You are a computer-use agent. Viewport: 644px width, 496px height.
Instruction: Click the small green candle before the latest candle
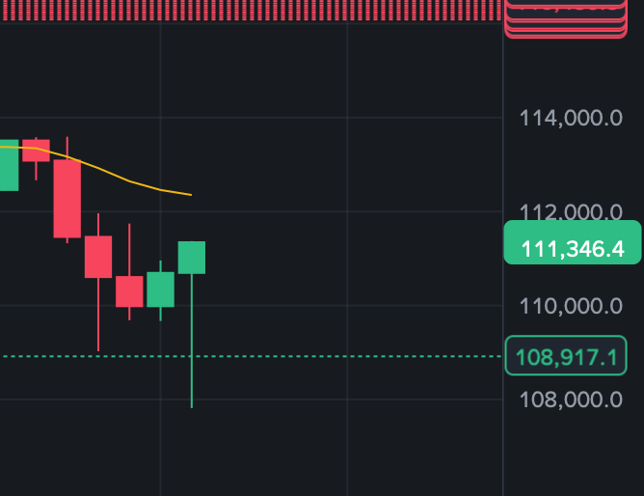pyautogui.click(x=161, y=289)
